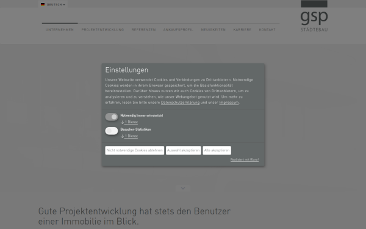This screenshot has height=229, width=366.
Task: Open the Datenschutzerklärung link
Action: point(180,103)
